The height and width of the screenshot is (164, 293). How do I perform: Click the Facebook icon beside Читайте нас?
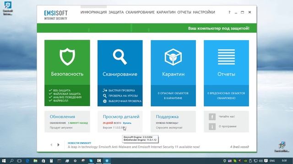[x=212, y=117]
